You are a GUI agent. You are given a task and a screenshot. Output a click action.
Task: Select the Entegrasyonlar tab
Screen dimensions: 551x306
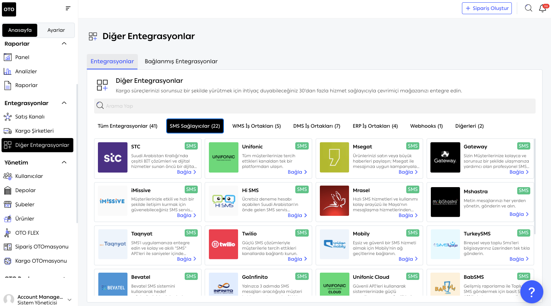point(112,61)
